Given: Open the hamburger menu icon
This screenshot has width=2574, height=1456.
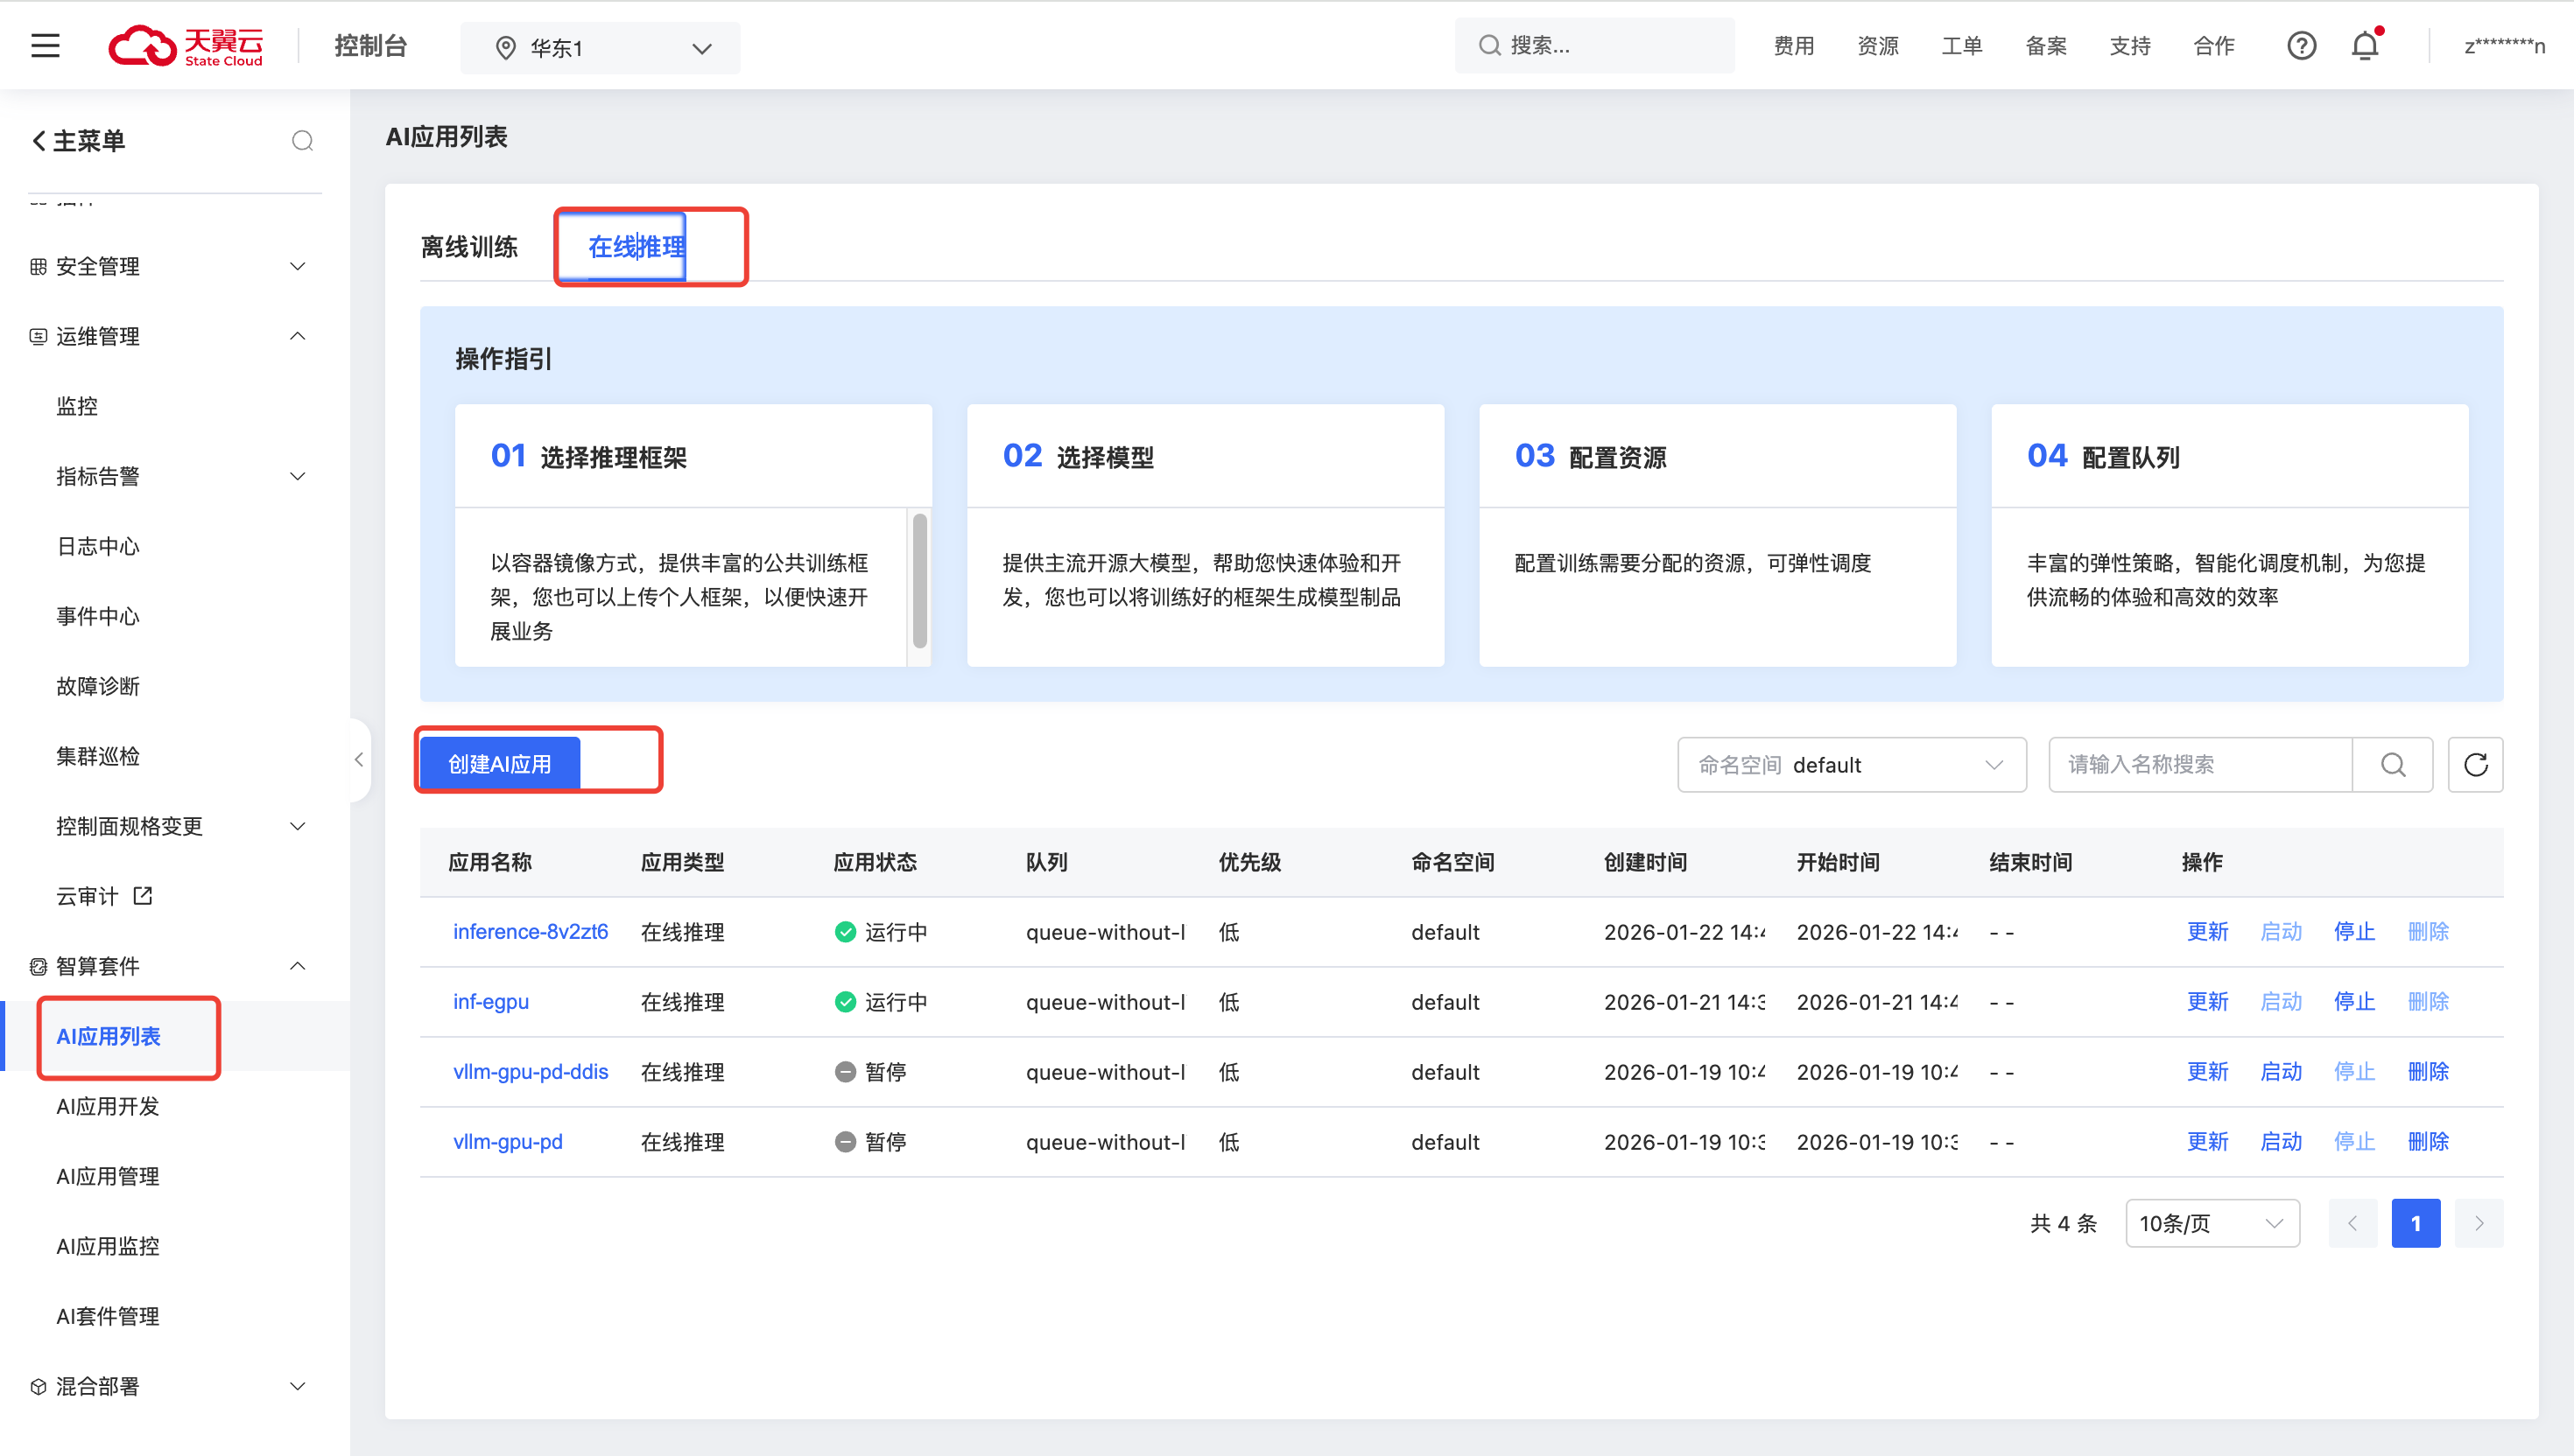Looking at the screenshot, I should click(x=45, y=46).
